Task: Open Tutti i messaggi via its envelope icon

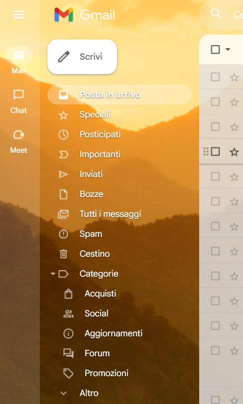Action: [x=63, y=214]
